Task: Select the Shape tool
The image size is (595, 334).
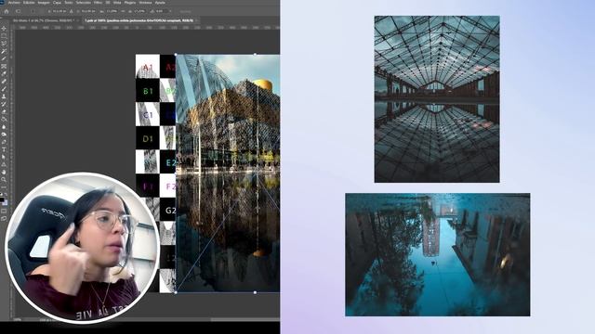Action: click(4, 165)
